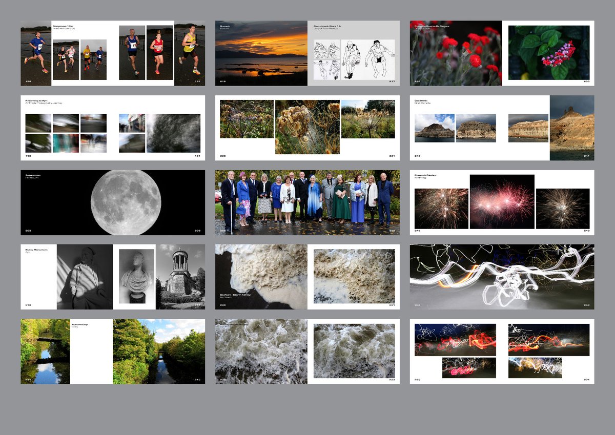The height and width of the screenshot is (435, 615).
Task: Open the red carnations photo
Action: pyautogui.click(x=456, y=53)
